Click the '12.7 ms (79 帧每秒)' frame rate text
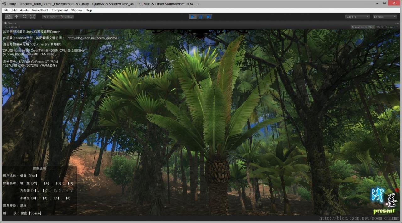 point(47,44)
